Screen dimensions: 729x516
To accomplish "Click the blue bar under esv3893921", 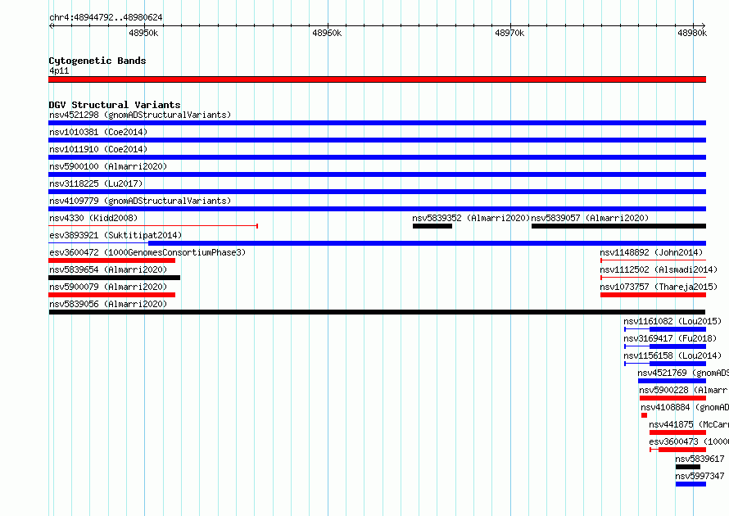I will coord(427,243).
